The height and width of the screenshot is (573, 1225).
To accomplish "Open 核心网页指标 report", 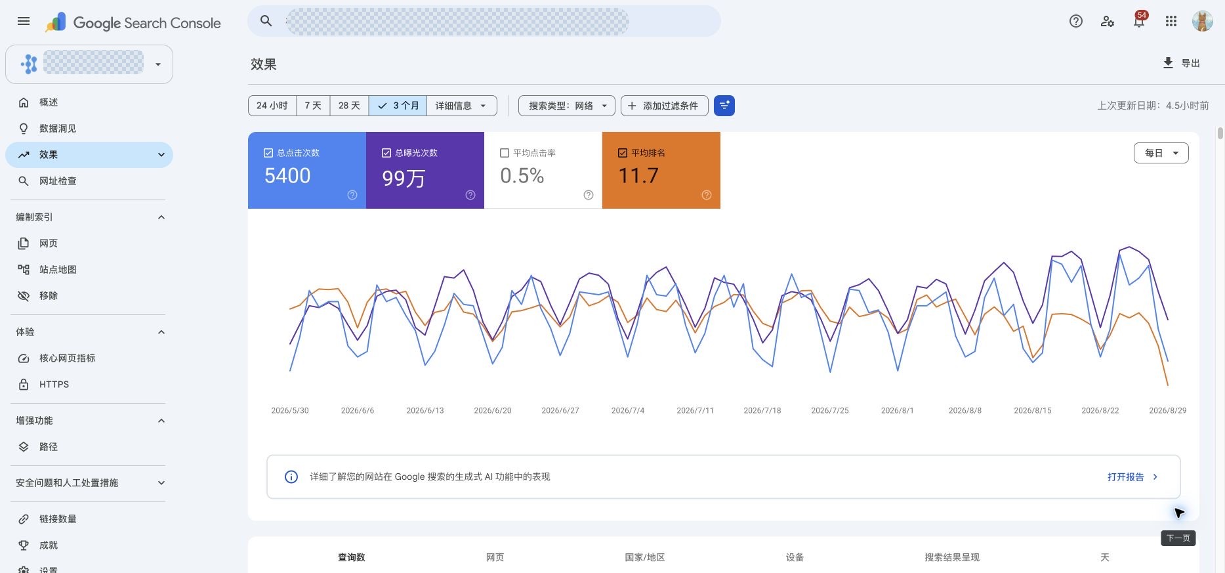I will click(89, 358).
